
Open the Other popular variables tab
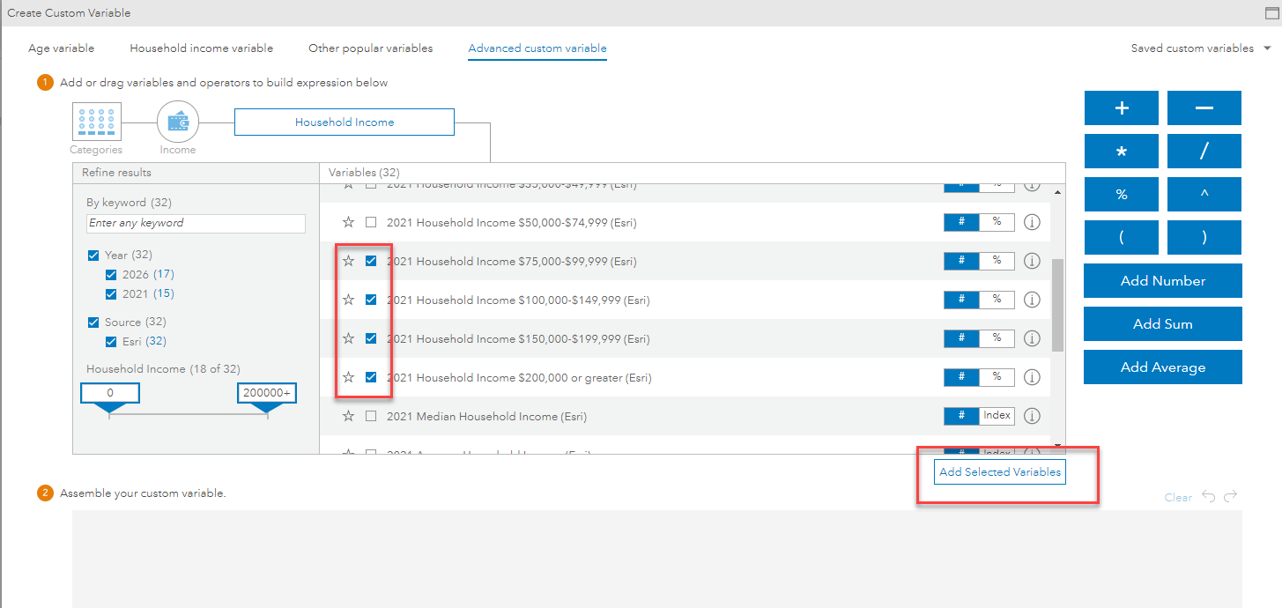pos(370,48)
